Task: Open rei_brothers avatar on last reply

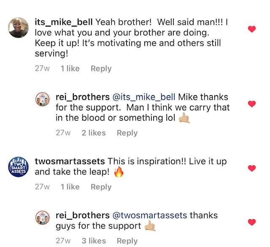Action: point(43,217)
